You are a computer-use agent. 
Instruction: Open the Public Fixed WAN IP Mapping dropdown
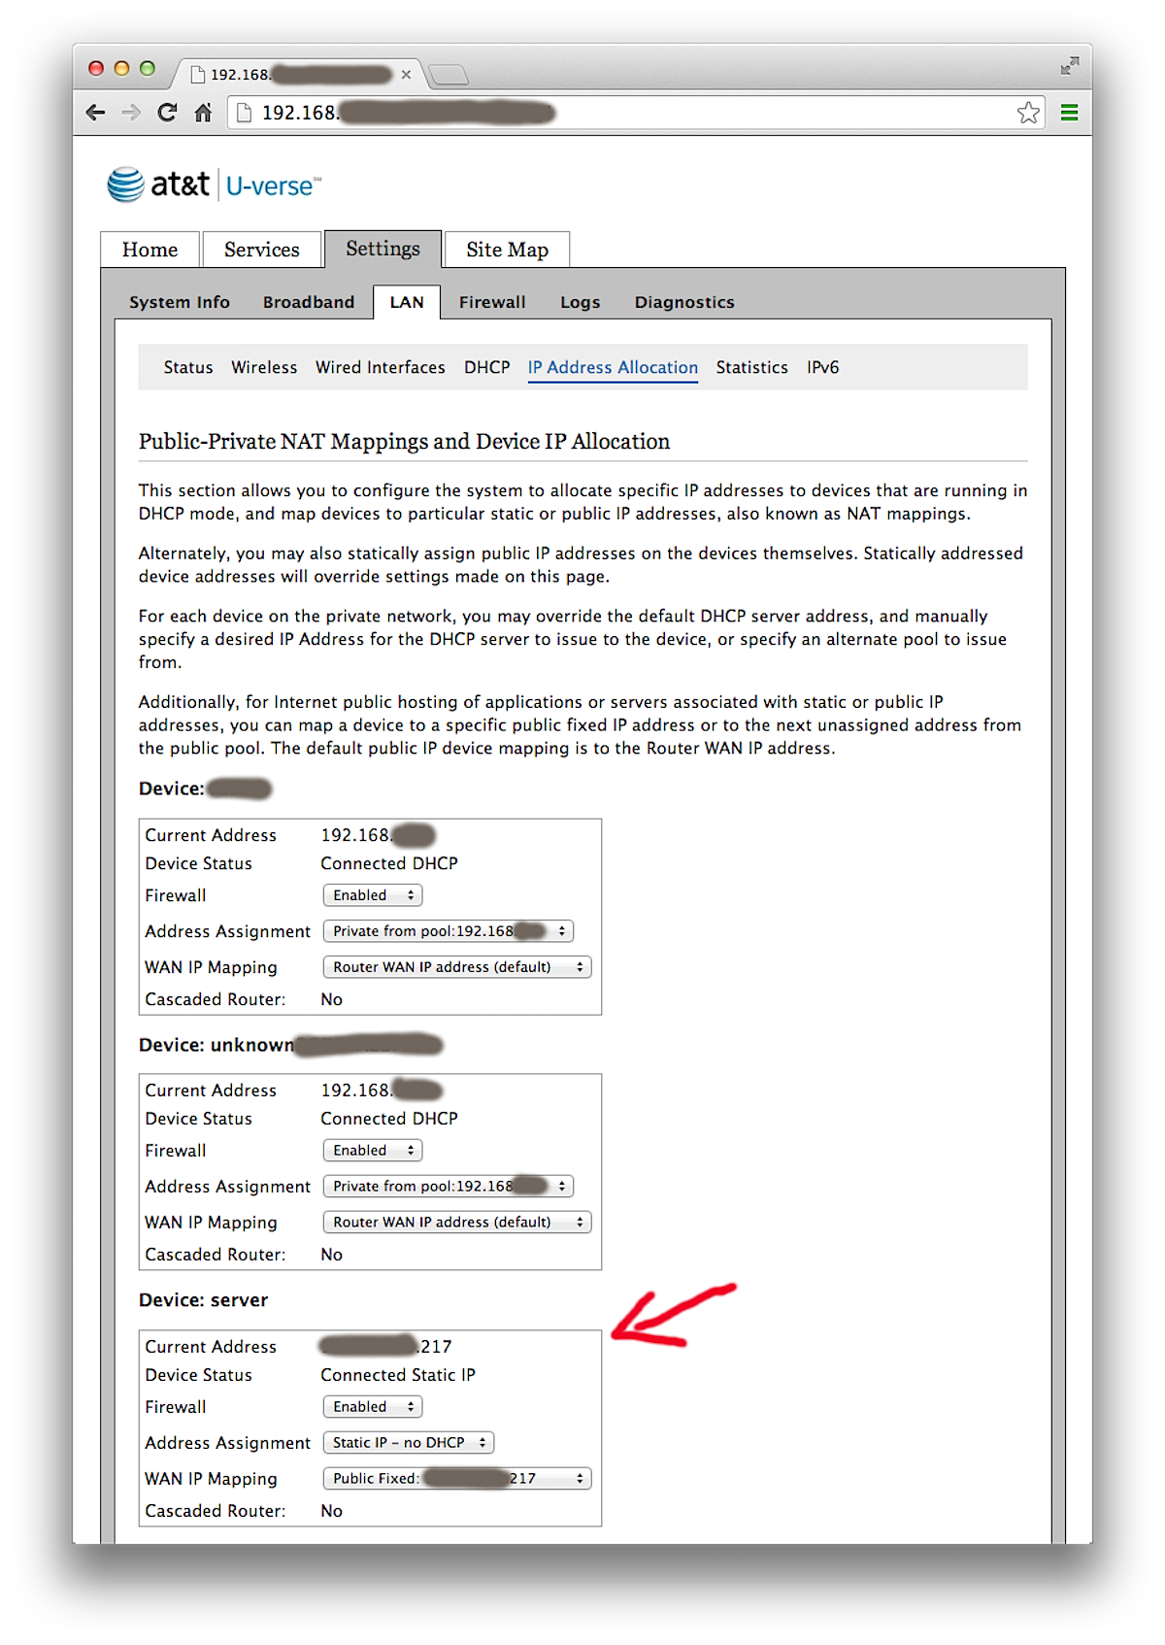click(456, 1478)
